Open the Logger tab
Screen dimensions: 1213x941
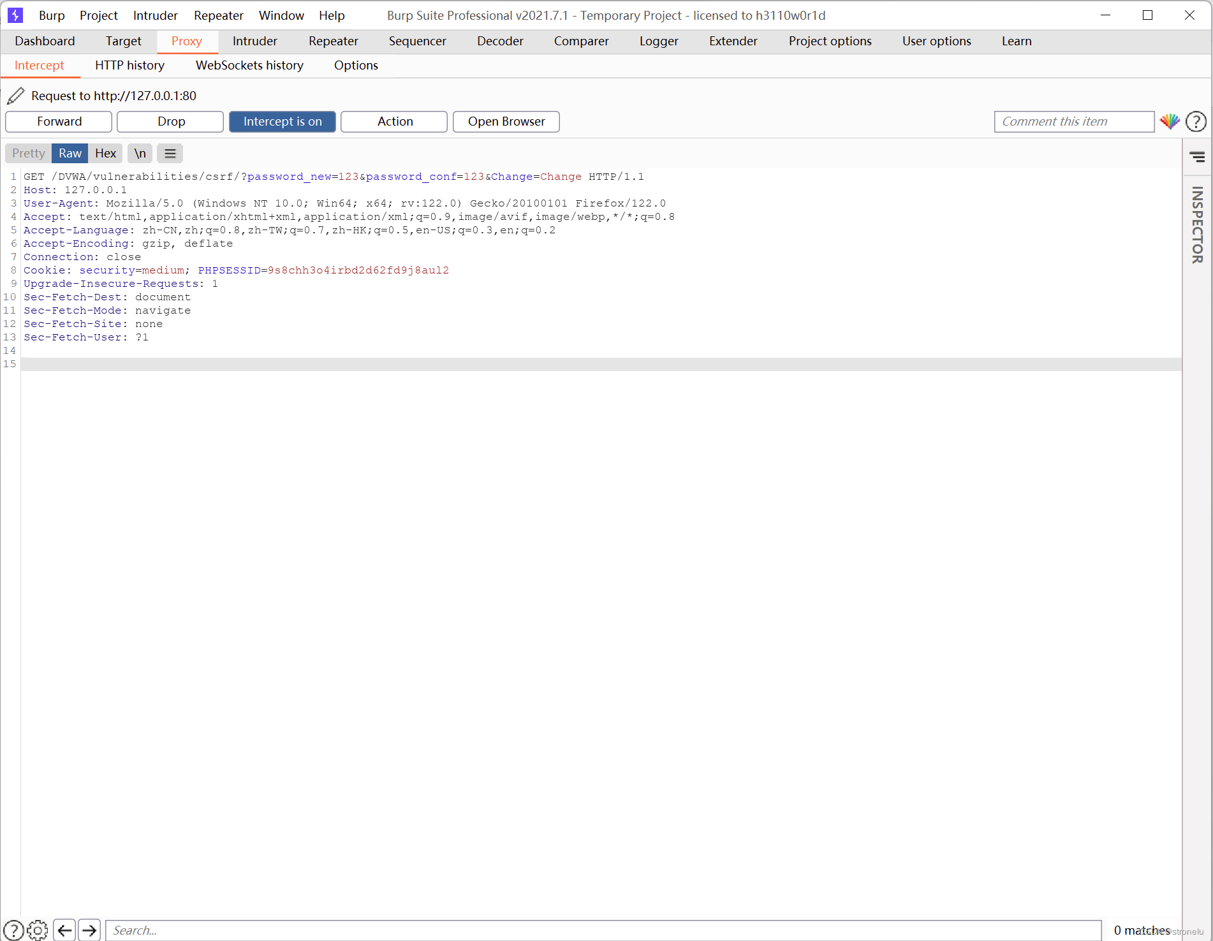[659, 41]
